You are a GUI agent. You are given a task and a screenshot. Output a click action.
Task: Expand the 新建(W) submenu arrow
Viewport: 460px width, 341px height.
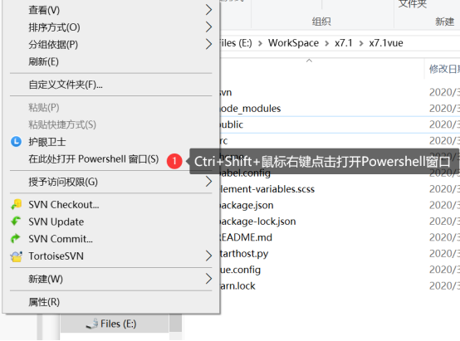(208, 279)
